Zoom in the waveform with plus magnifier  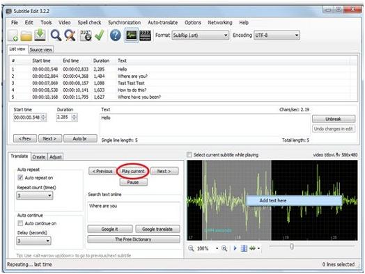click(224, 248)
